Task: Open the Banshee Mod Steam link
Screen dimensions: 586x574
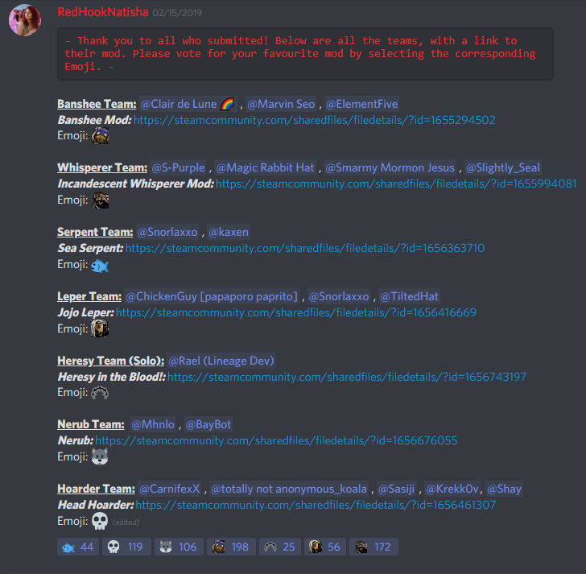Action: pos(314,120)
